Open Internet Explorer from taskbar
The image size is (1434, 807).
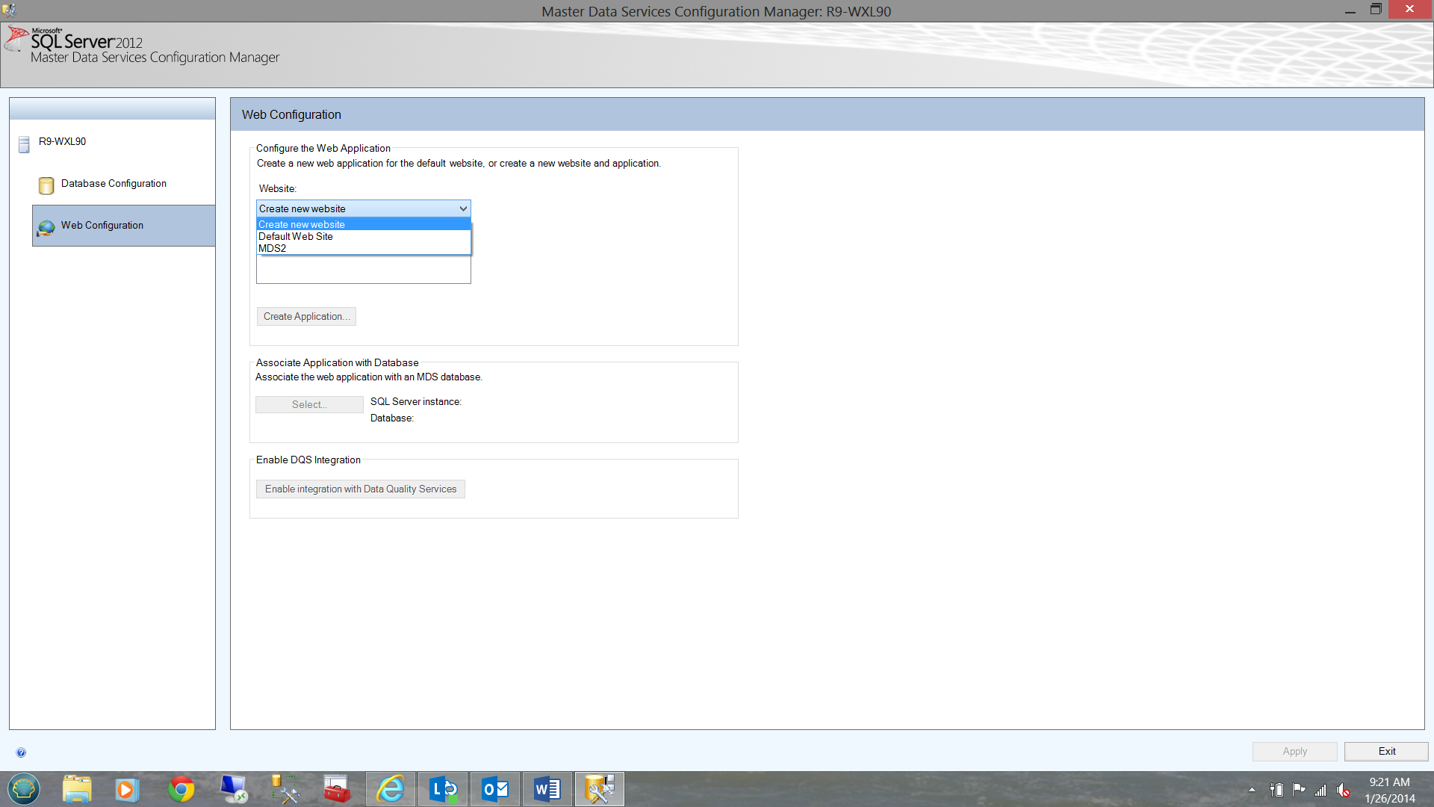click(390, 789)
